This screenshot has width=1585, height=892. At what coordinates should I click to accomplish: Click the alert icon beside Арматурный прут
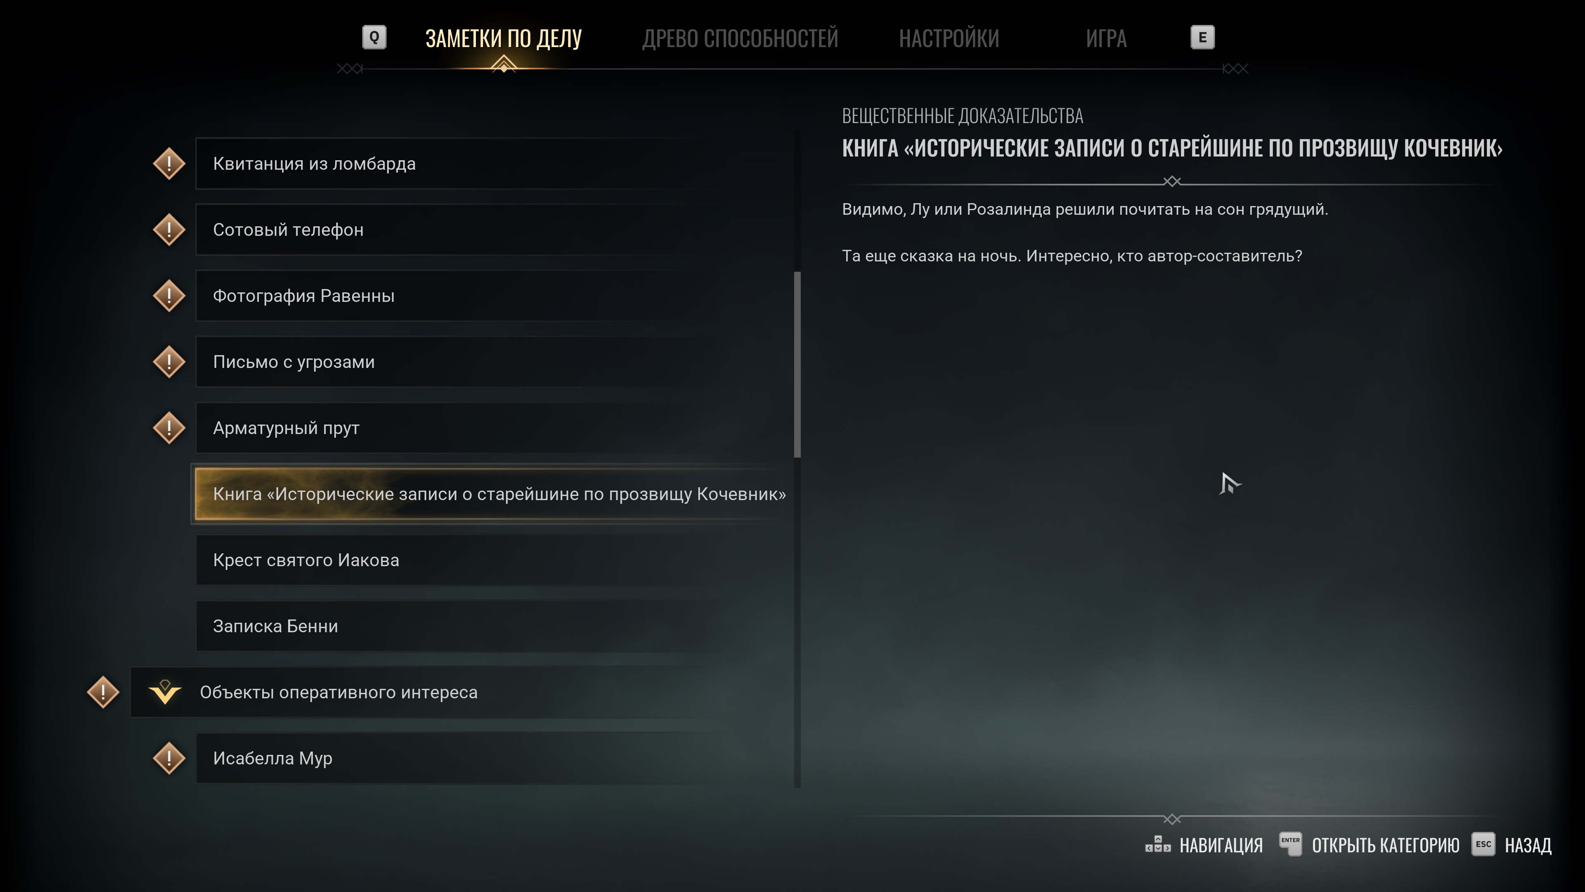click(x=169, y=428)
